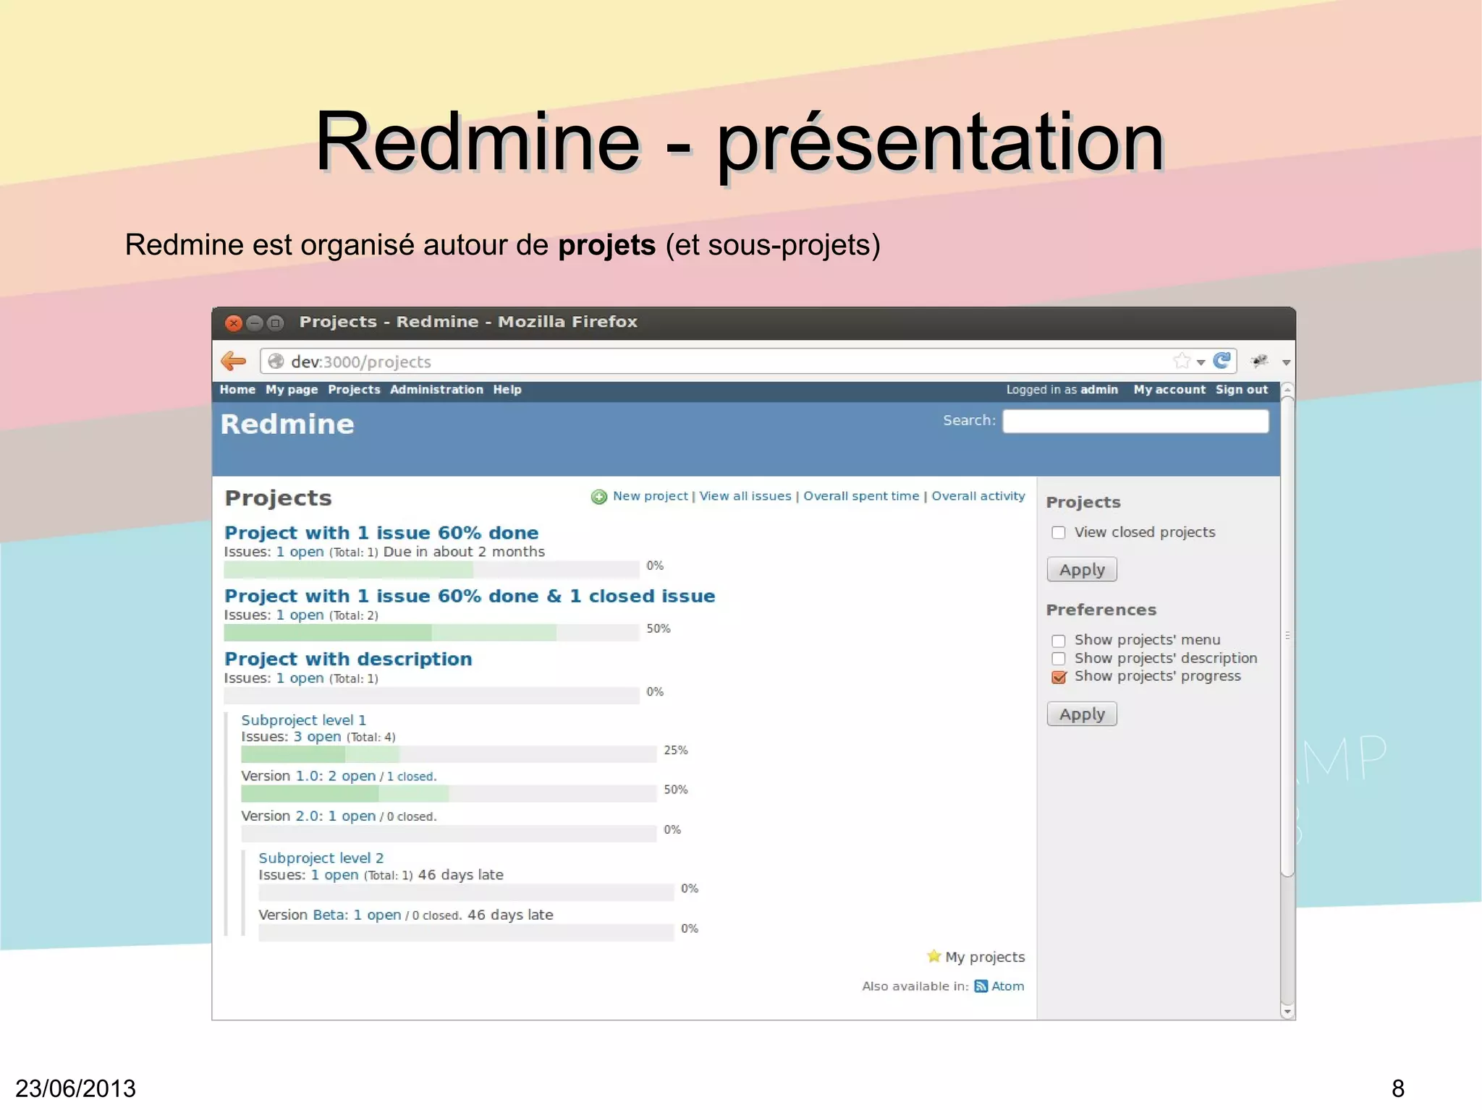Click the page vertical scrollbar thumb

coord(1287,636)
